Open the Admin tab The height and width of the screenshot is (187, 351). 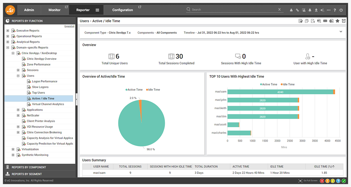(29, 10)
